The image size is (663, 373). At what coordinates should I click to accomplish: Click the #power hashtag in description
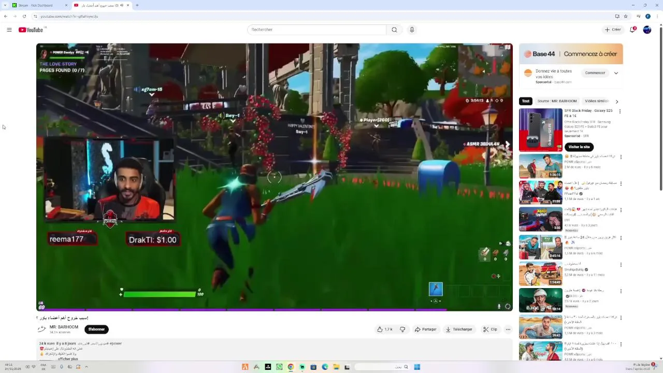[x=116, y=343]
